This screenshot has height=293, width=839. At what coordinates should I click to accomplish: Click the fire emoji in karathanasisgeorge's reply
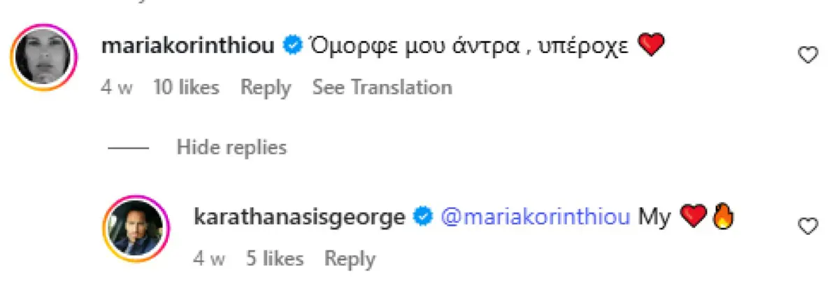point(722,217)
